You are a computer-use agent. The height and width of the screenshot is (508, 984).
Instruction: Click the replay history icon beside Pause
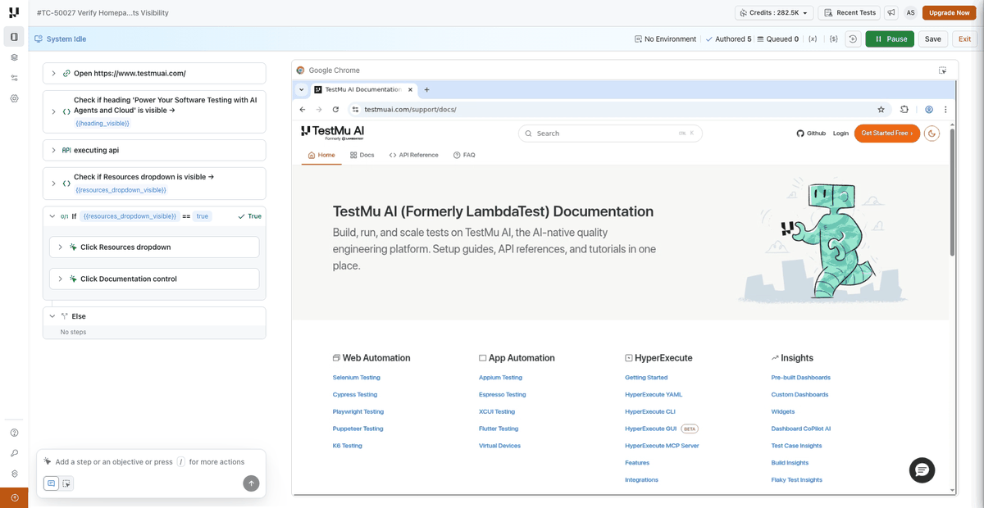coord(853,39)
